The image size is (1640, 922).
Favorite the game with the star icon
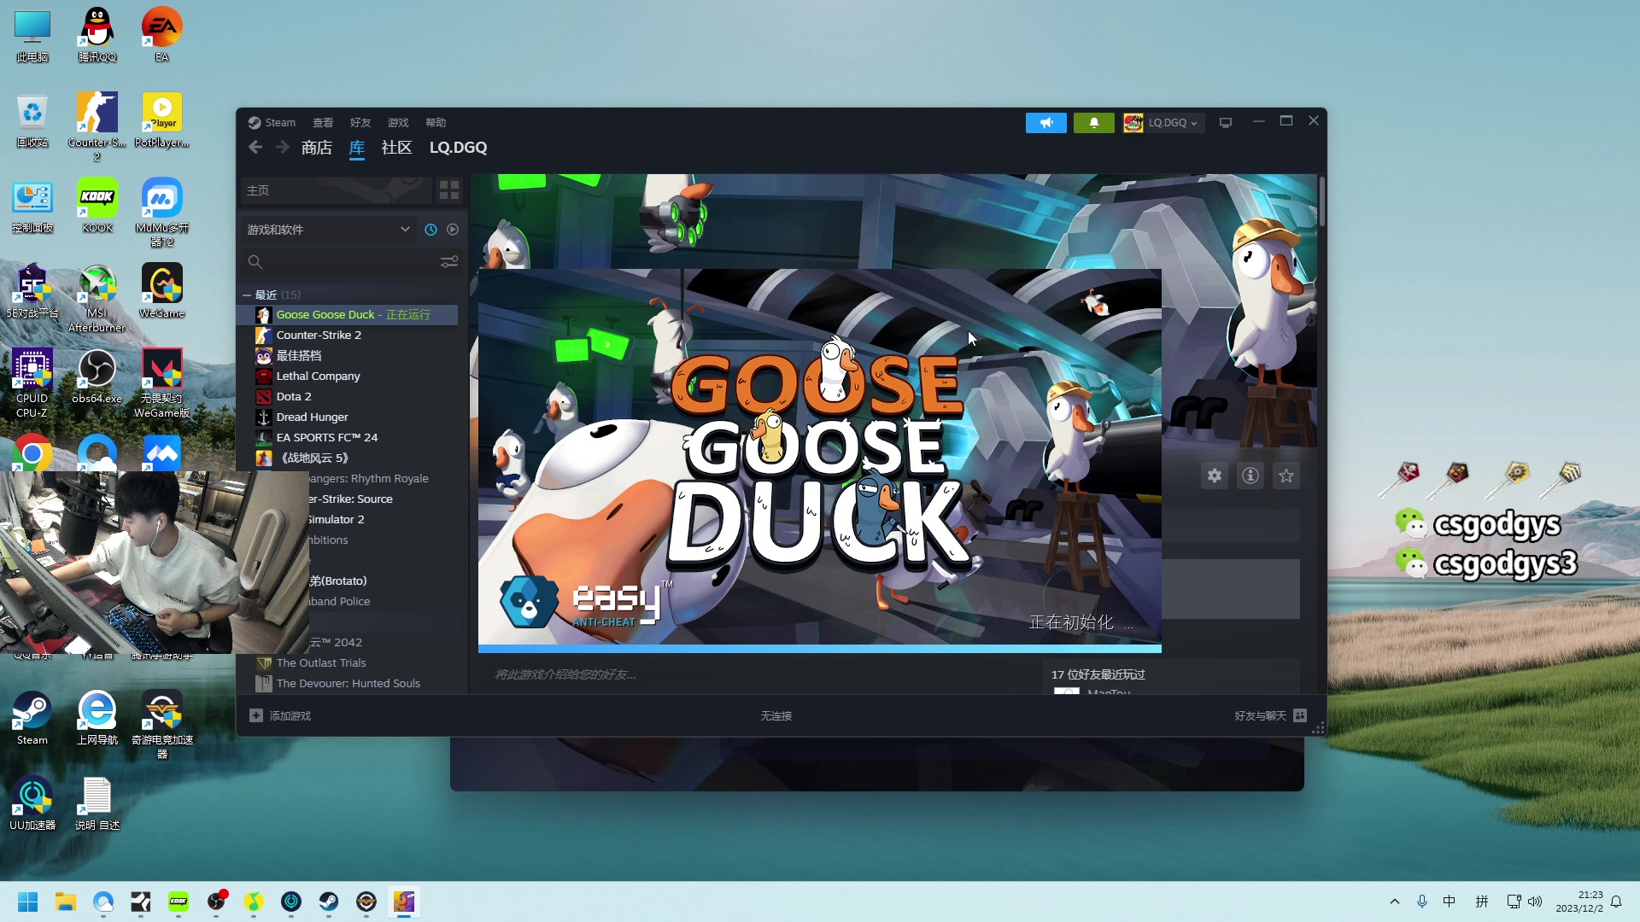(x=1286, y=476)
